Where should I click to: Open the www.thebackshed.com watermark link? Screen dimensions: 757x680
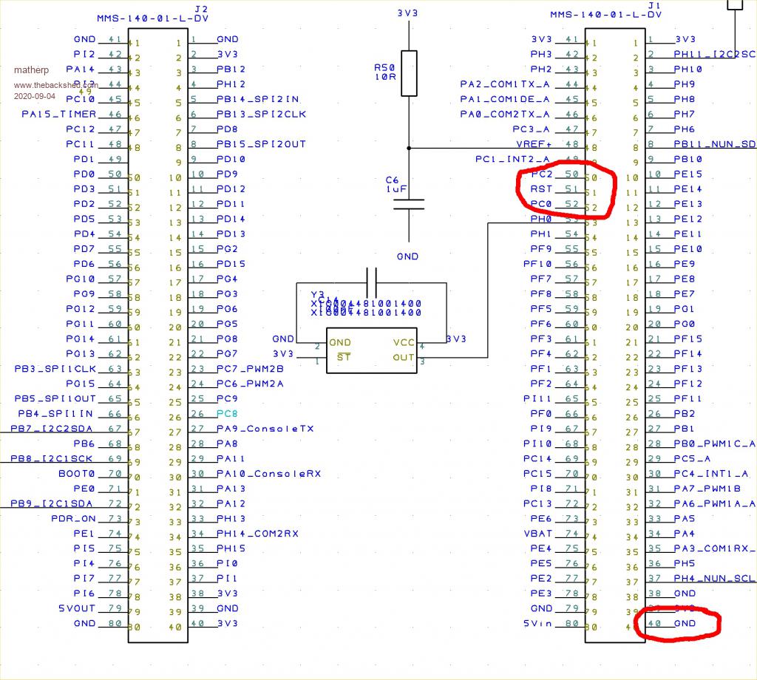(55, 85)
